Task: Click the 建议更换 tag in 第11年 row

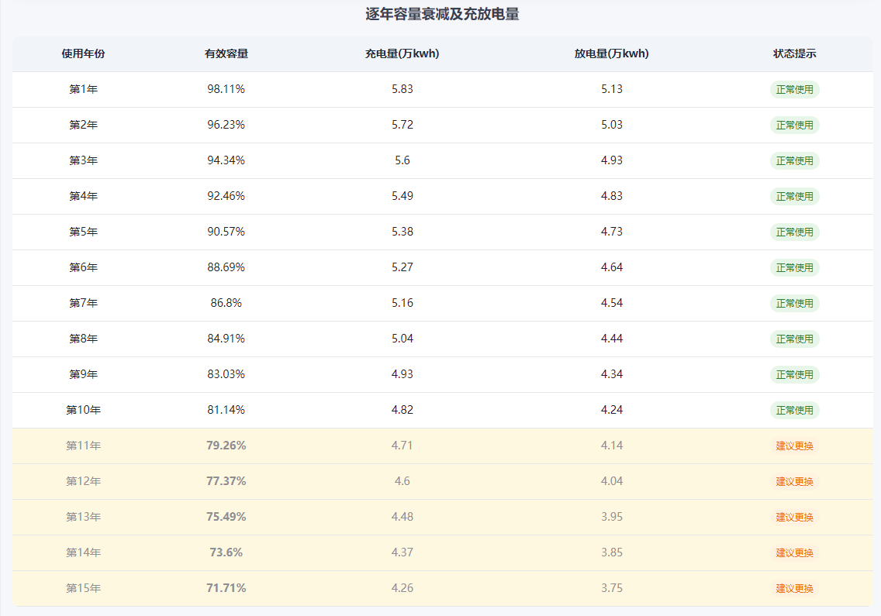Action: [794, 446]
